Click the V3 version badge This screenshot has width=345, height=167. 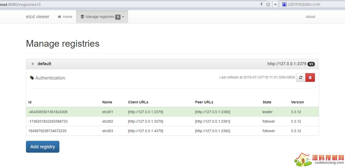pos(311,64)
